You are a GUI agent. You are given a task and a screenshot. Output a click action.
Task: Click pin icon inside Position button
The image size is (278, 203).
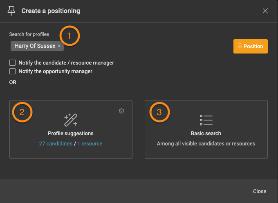click(x=240, y=46)
